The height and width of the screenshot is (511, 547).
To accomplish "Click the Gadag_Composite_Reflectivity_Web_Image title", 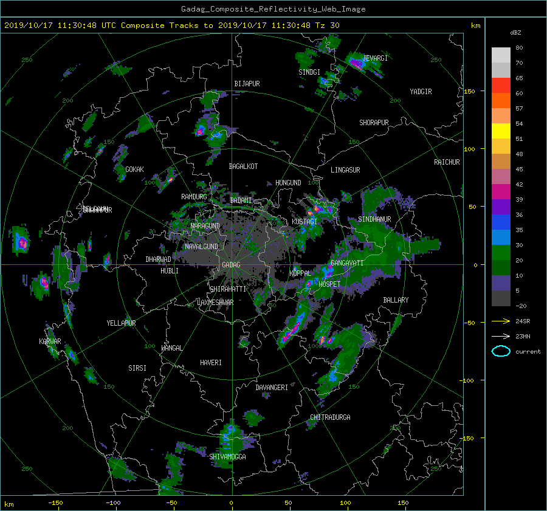I will click(273, 9).
